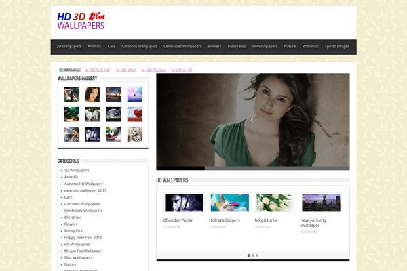Follow the HD Wall ad link
The width and height of the screenshot is (407, 271).
[126, 70]
